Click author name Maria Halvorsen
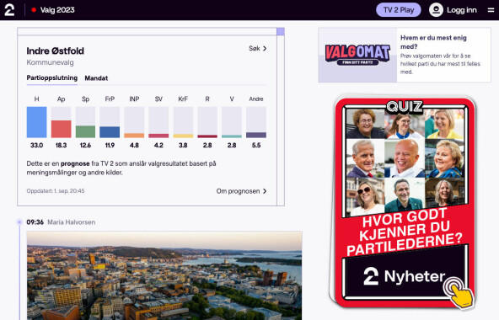This screenshot has width=499, height=320. pyautogui.click(x=72, y=222)
